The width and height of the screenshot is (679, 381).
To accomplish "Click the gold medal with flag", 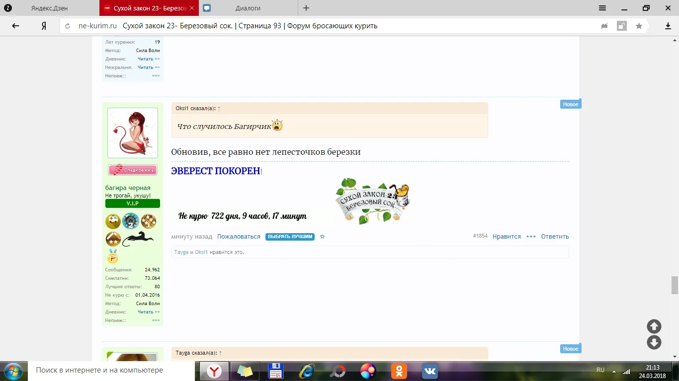I will pos(113,256).
